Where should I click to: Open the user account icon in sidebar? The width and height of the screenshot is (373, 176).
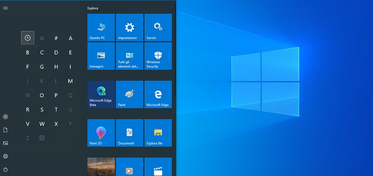point(6,117)
